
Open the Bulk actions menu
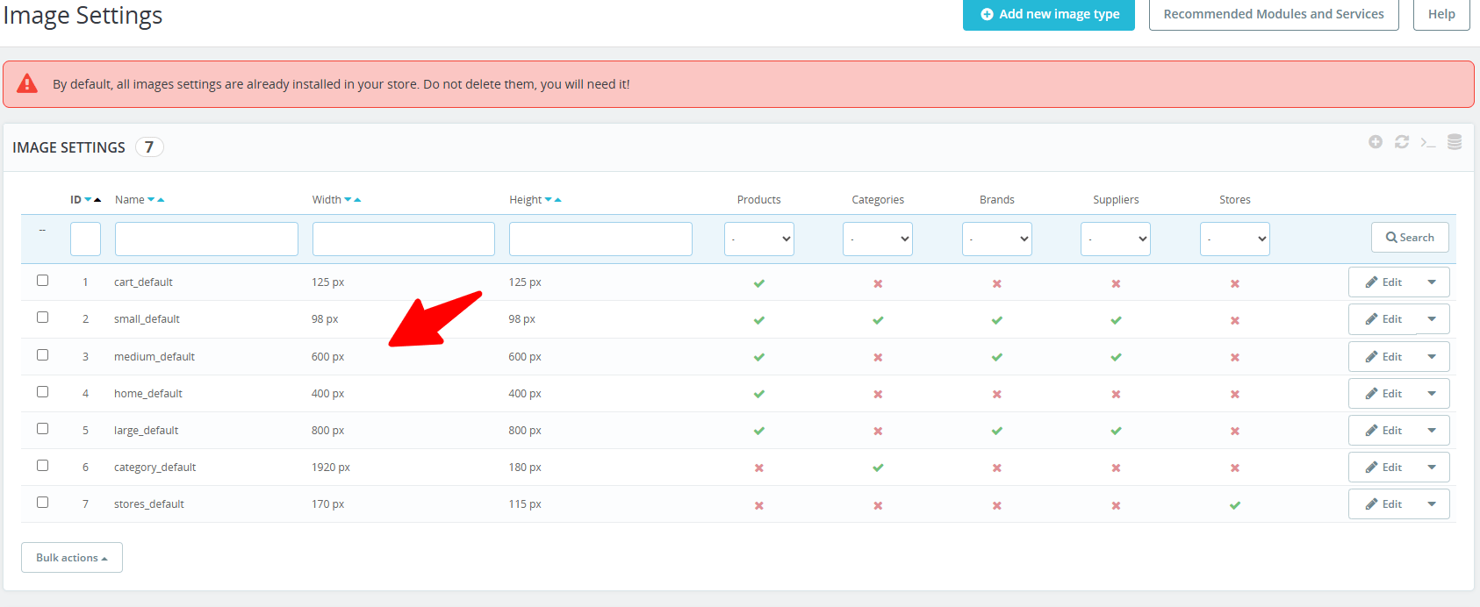(x=71, y=558)
